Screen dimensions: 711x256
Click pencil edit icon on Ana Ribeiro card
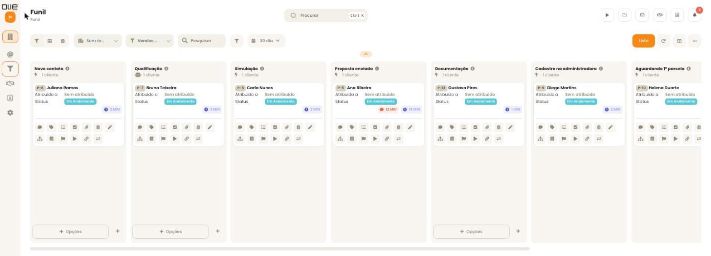(410, 127)
